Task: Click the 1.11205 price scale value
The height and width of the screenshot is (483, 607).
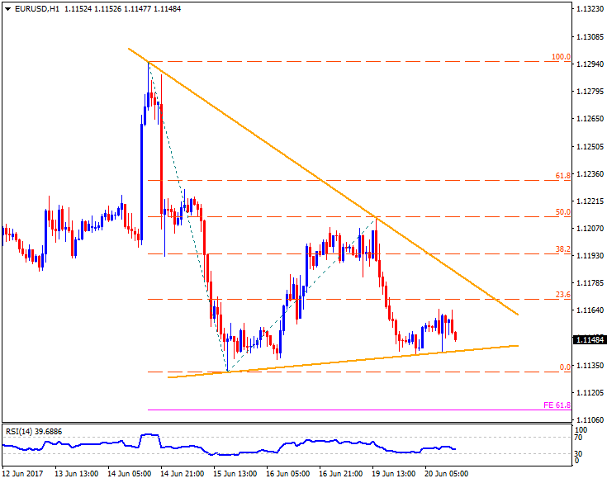Action: click(x=590, y=392)
